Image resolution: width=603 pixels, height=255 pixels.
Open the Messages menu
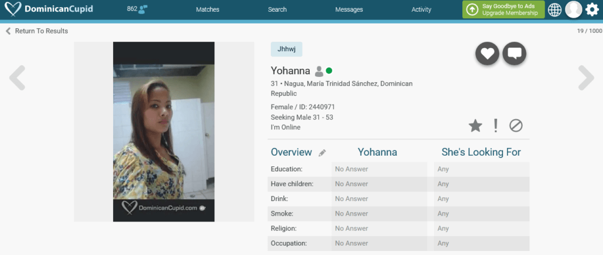[349, 9]
